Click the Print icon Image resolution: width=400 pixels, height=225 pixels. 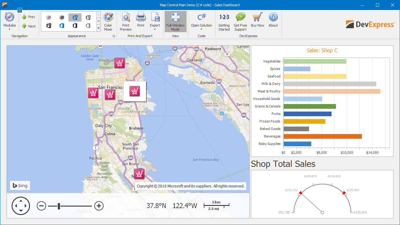click(x=141, y=21)
